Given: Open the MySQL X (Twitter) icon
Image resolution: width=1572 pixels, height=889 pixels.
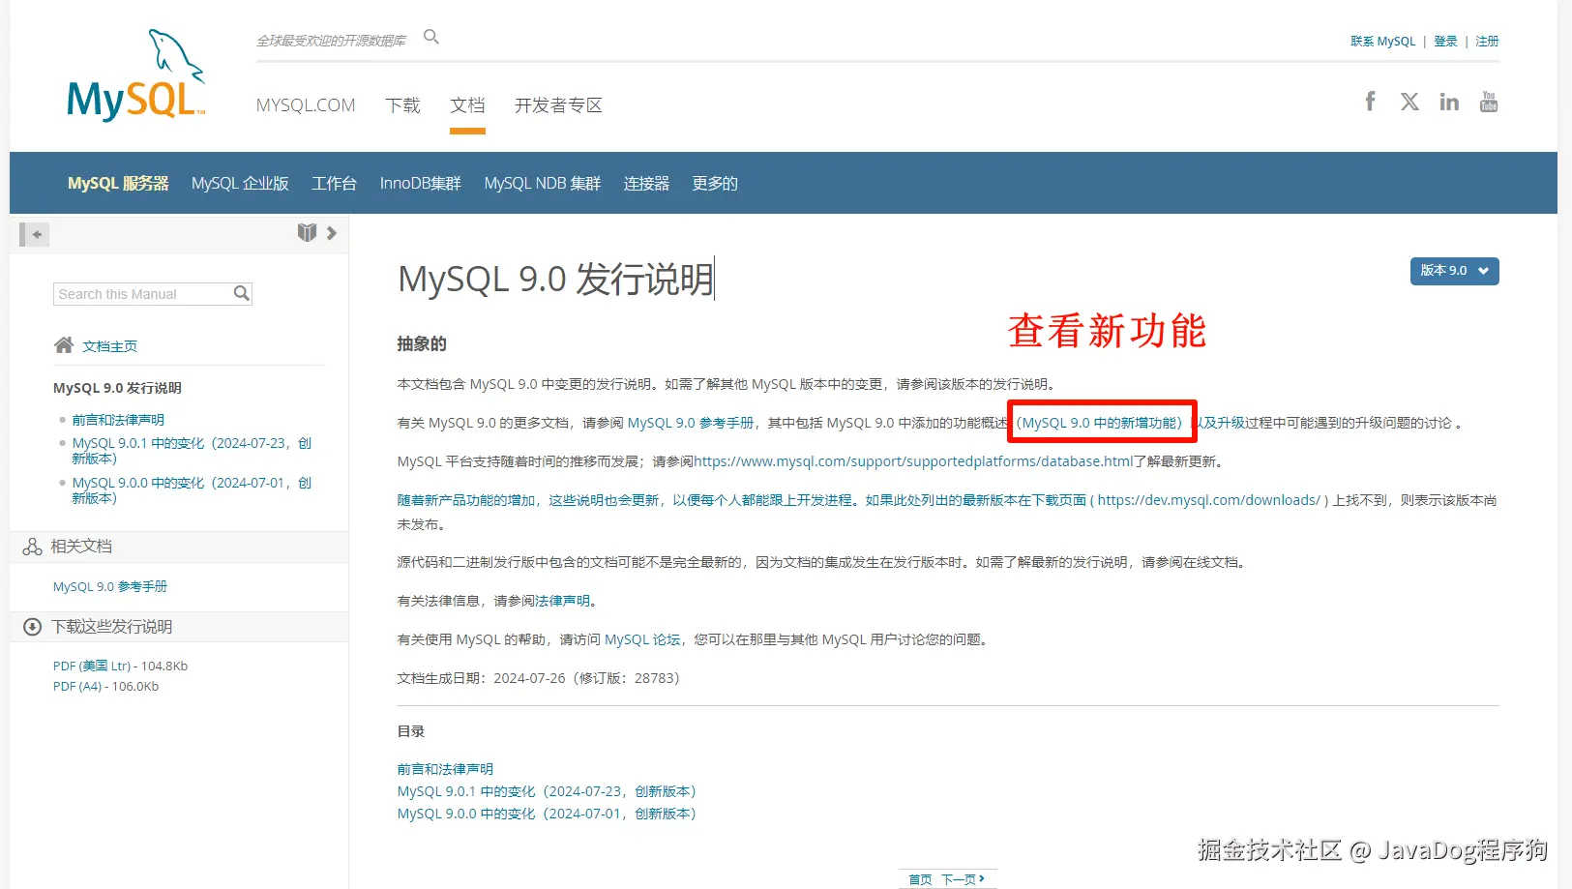Looking at the screenshot, I should [1409, 102].
